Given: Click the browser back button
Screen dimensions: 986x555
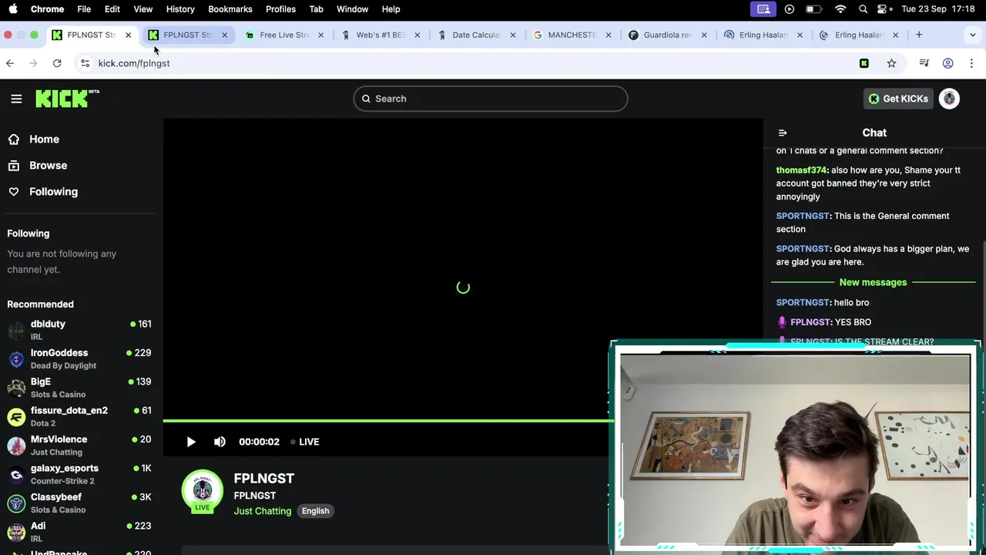Looking at the screenshot, I should click(x=10, y=63).
